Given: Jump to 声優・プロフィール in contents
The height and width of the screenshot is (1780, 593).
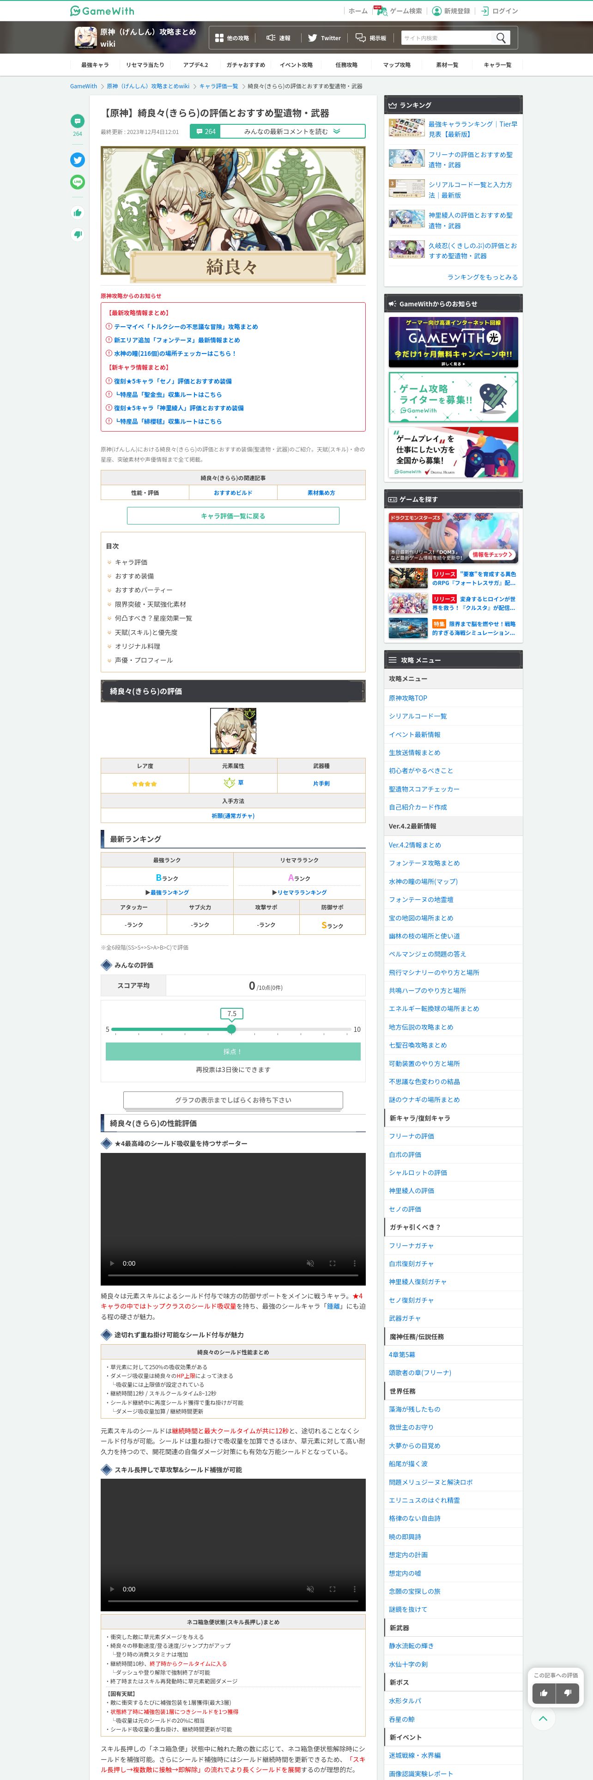Looking at the screenshot, I should click(x=144, y=660).
